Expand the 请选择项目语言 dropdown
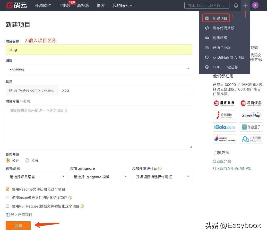 37,177
